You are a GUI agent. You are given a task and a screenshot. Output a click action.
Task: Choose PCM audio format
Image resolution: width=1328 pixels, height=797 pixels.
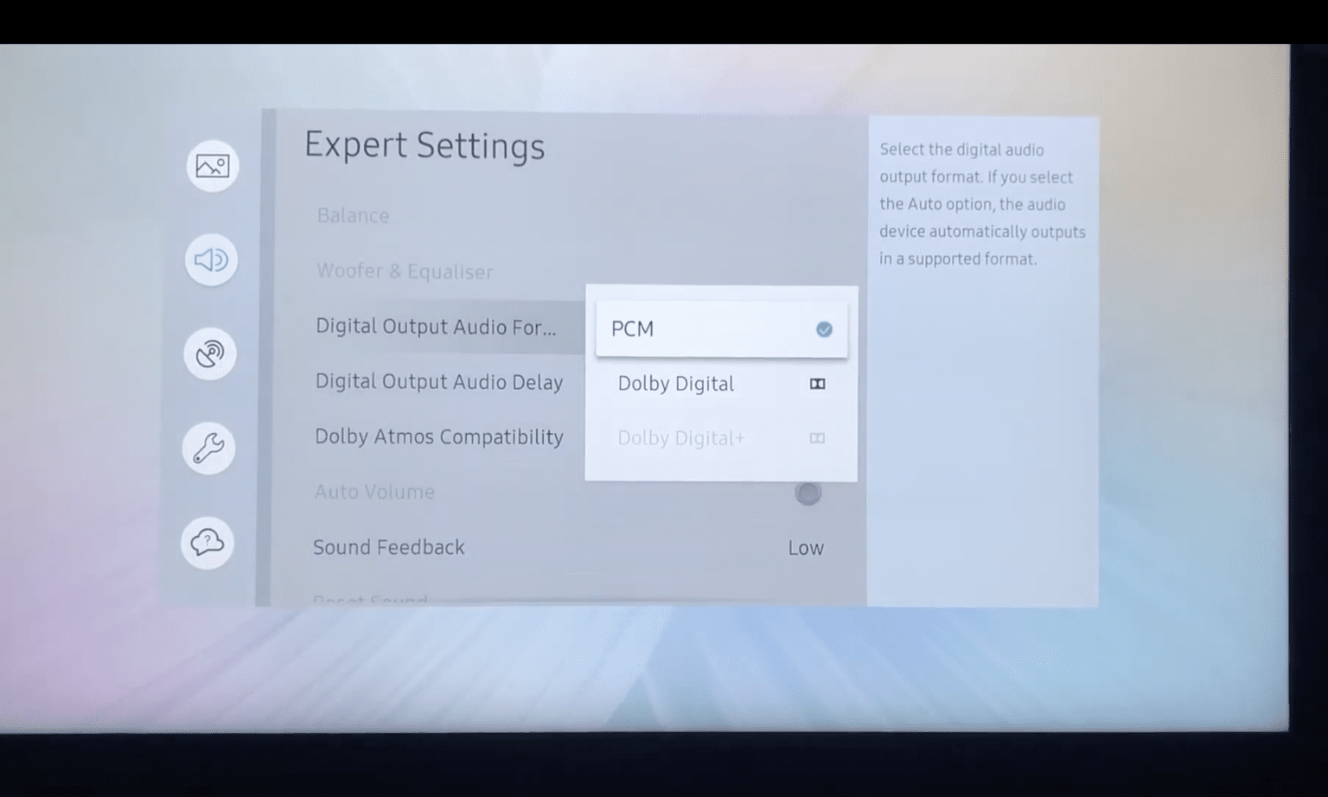point(721,329)
